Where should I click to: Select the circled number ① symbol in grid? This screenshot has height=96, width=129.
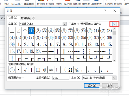[x=31, y=31]
